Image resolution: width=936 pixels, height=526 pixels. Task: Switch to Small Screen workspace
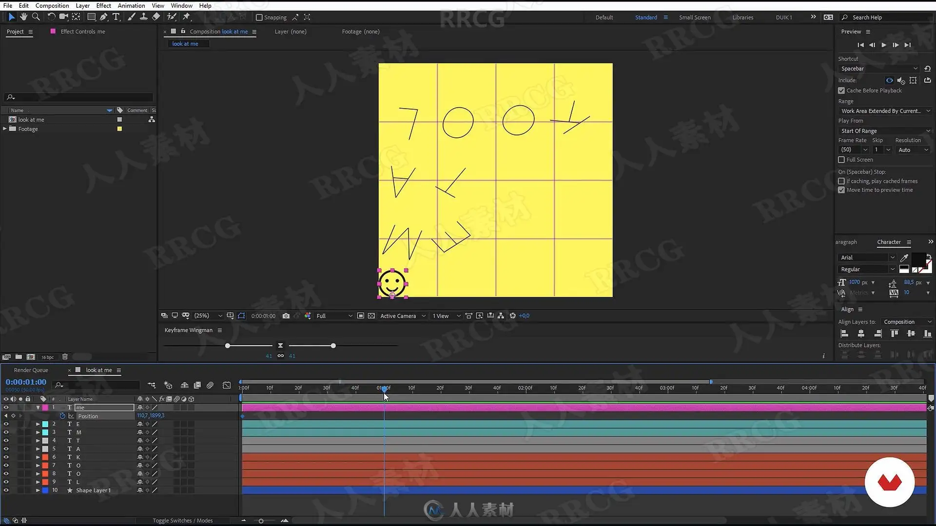[695, 18]
